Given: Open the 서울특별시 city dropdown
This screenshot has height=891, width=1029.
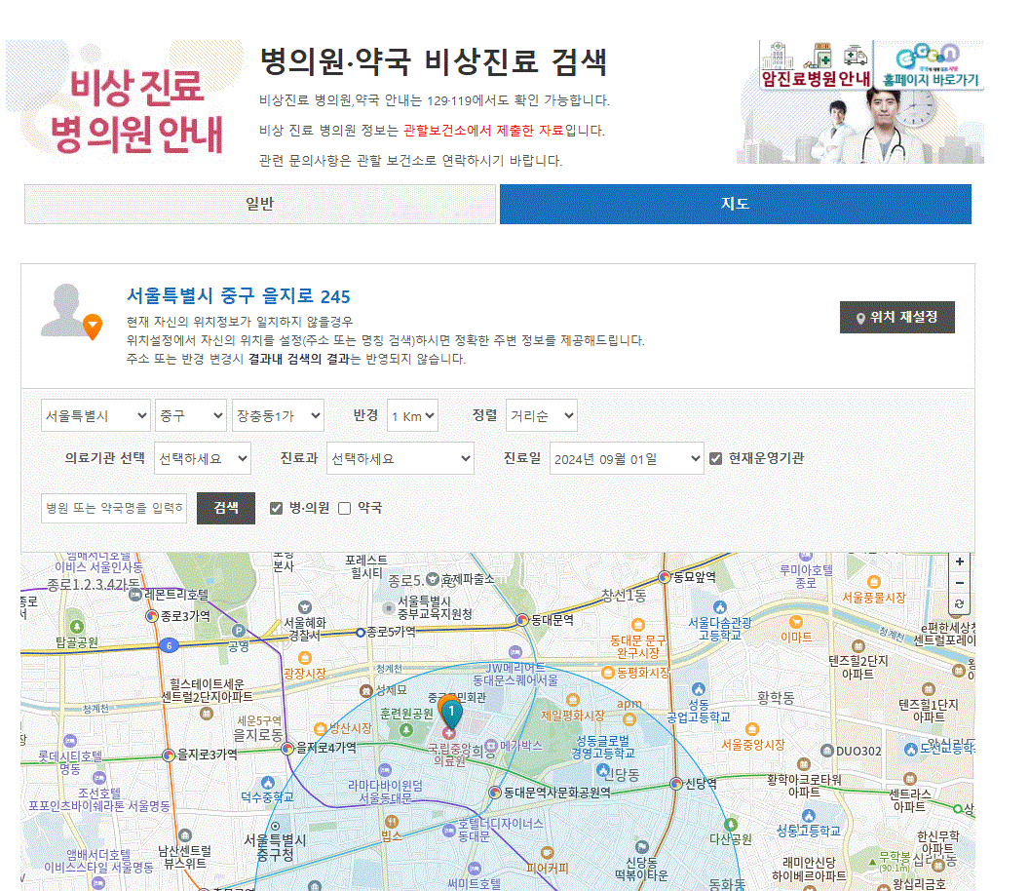Looking at the screenshot, I should (x=95, y=415).
